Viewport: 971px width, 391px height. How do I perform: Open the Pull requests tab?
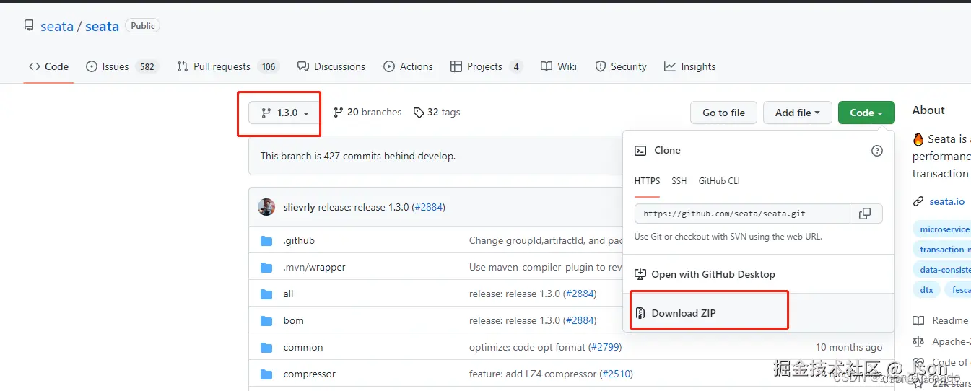click(227, 66)
